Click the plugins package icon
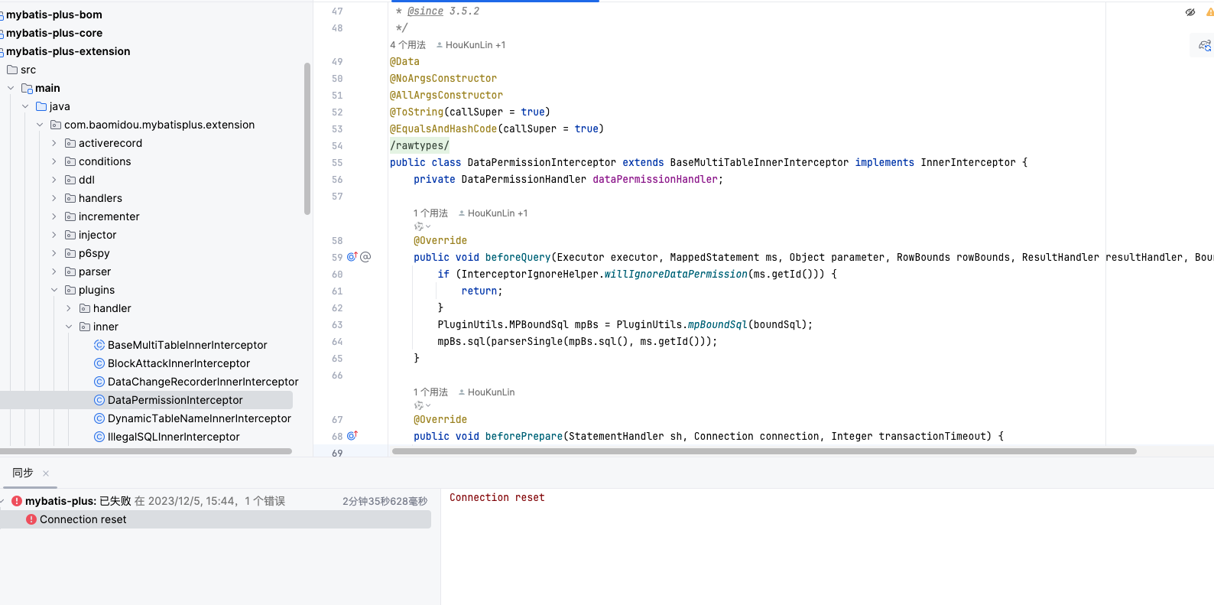 70,290
